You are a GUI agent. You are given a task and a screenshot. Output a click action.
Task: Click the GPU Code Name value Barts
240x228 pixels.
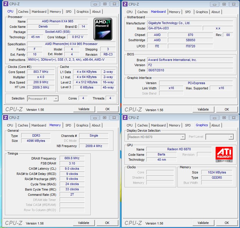pos(161,154)
